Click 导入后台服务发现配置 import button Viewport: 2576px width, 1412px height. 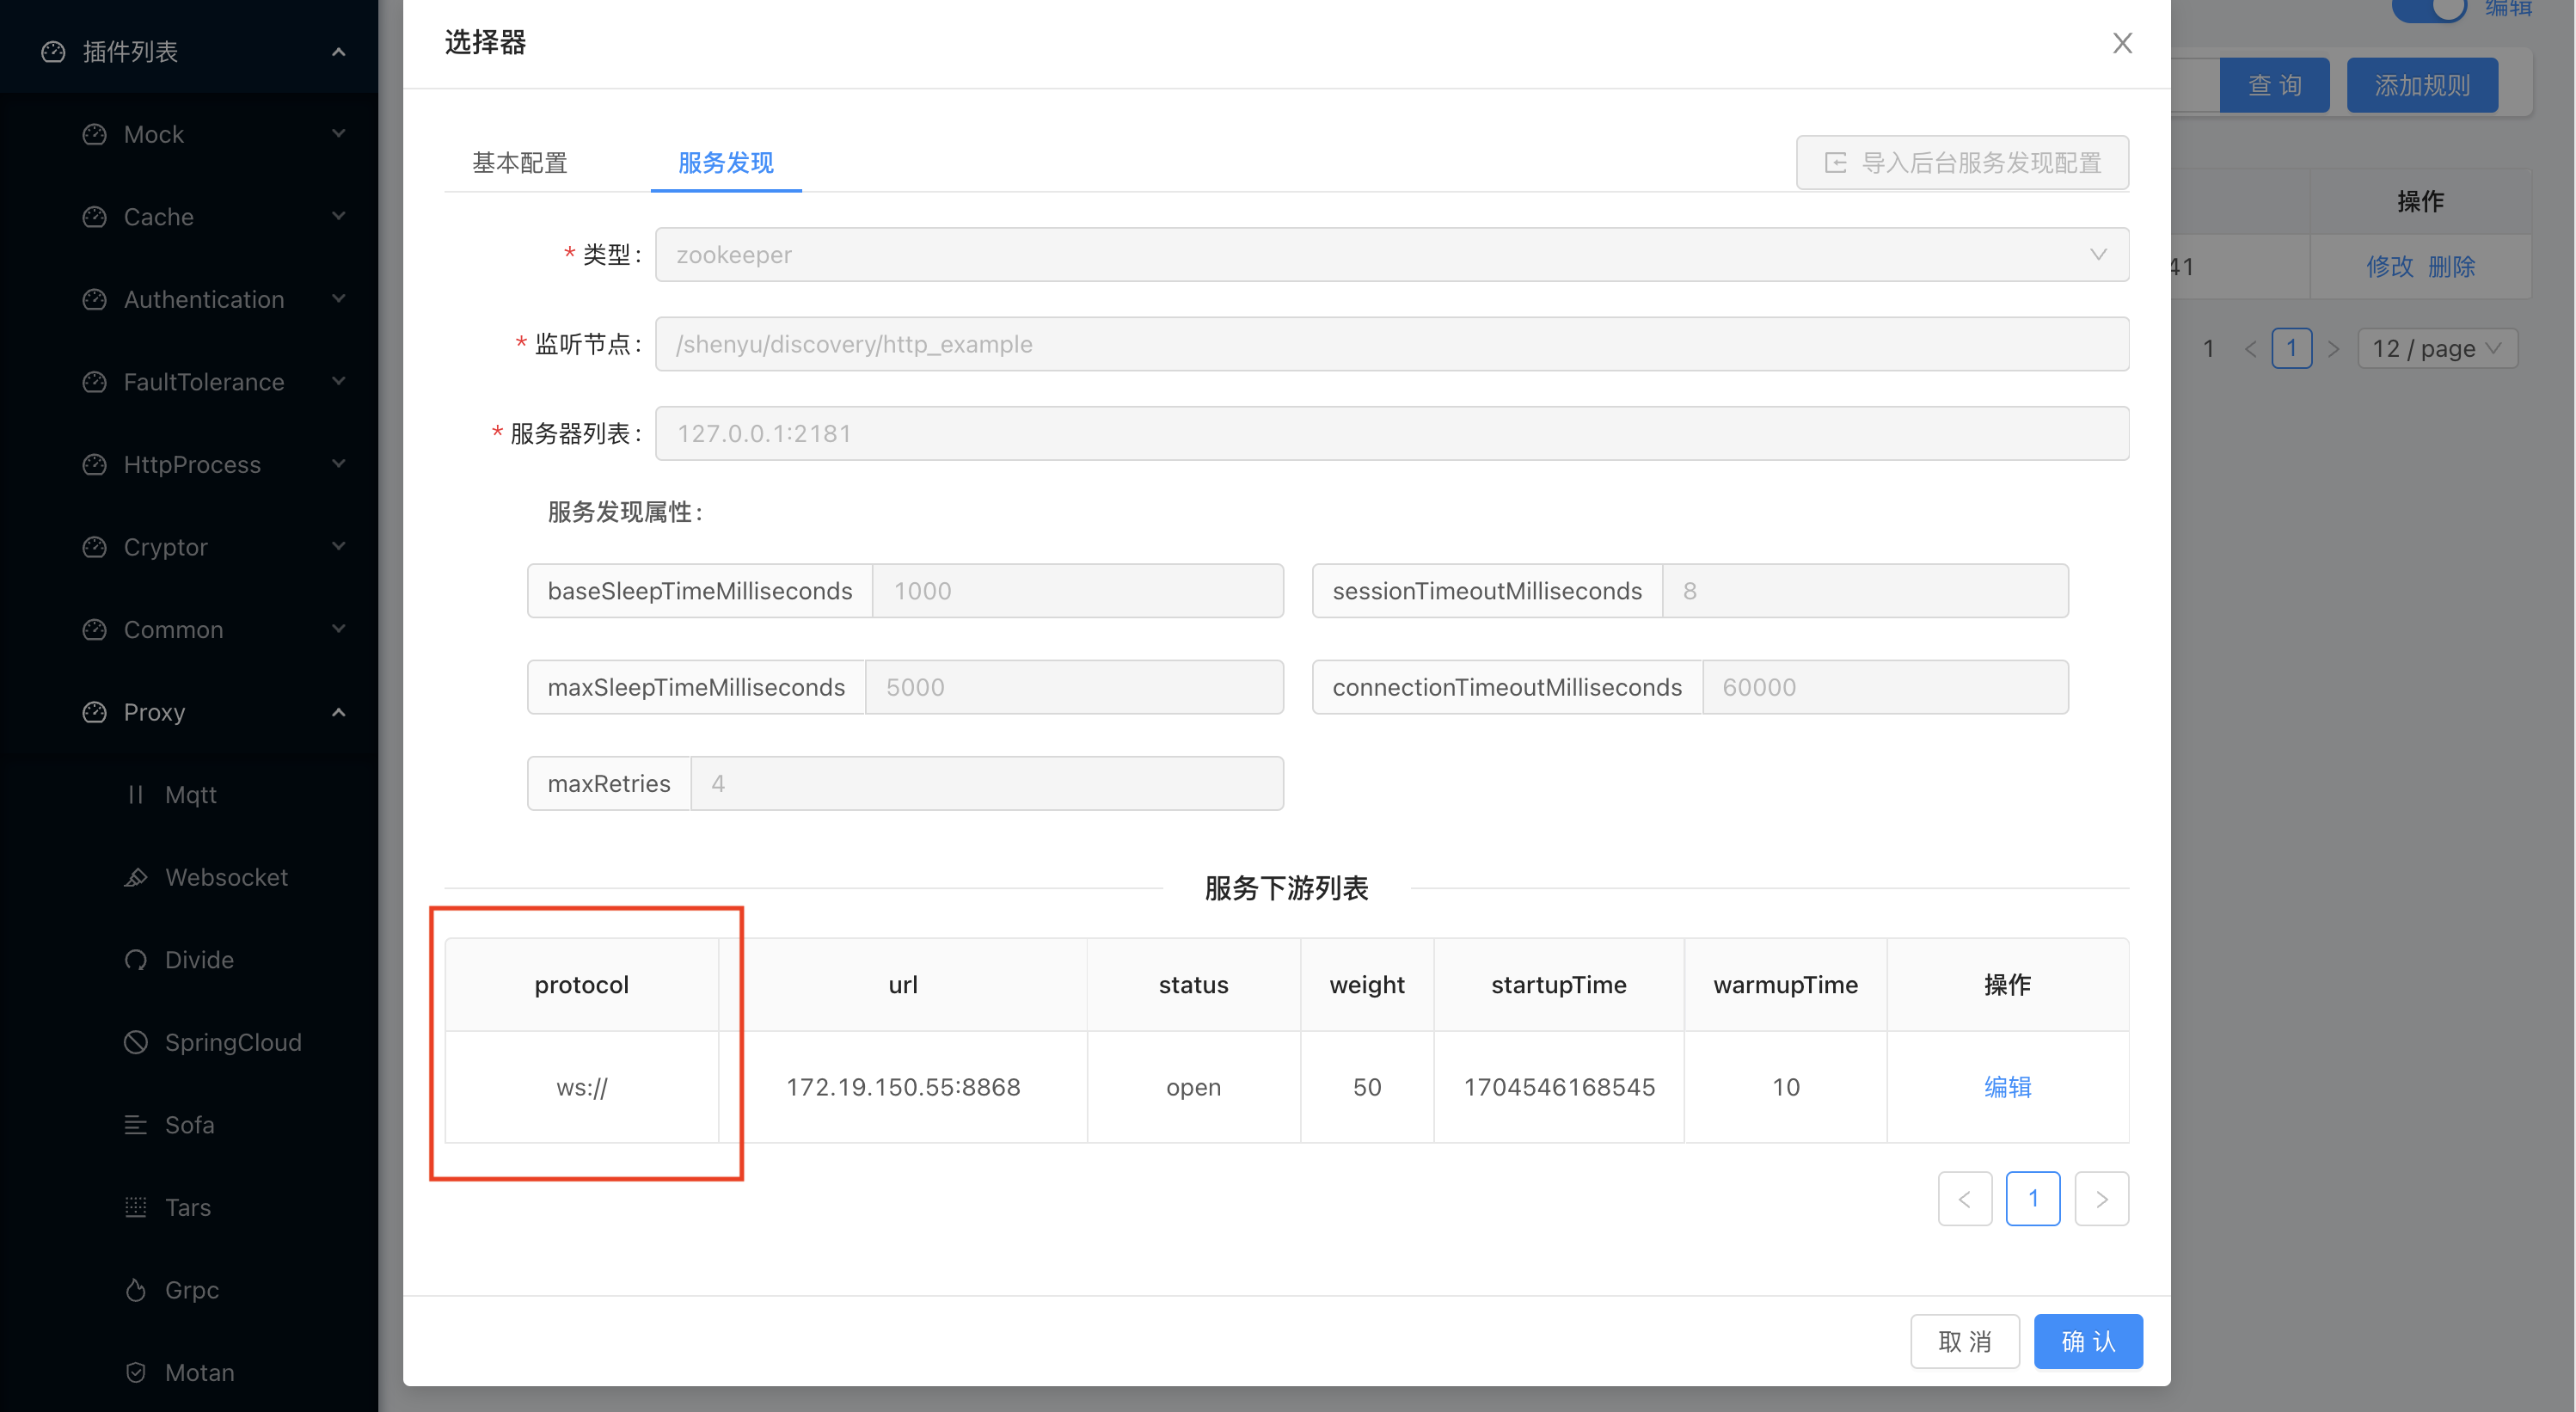tap(1962, 163)
